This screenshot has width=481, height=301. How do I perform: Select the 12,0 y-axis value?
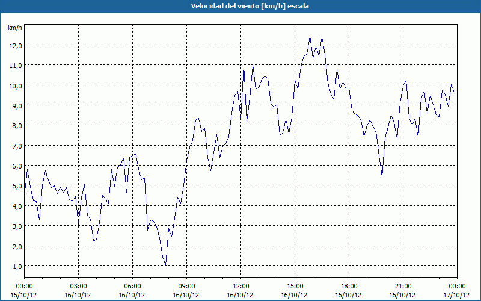(x=16, y=46)
